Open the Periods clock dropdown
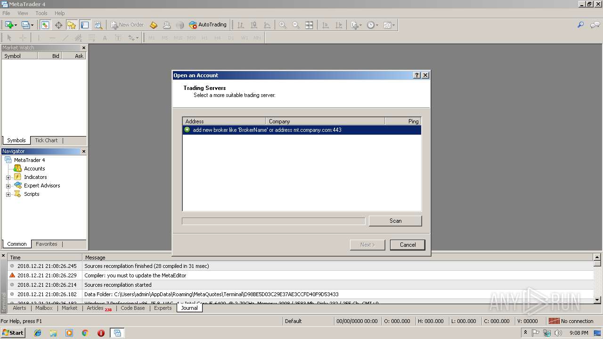The height and width of the screenshot is (339, 603). click(x=373, y=25)
